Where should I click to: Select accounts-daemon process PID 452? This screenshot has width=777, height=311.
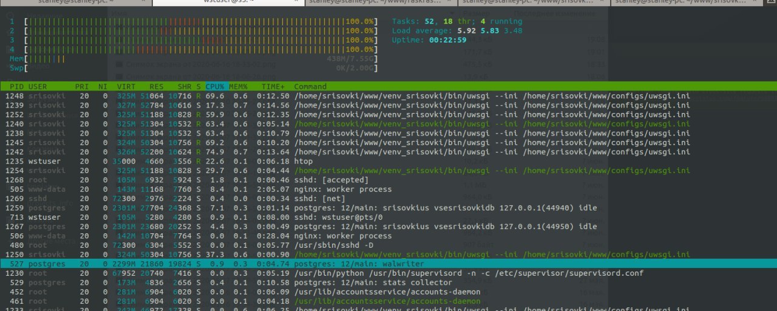coord(388,292)
